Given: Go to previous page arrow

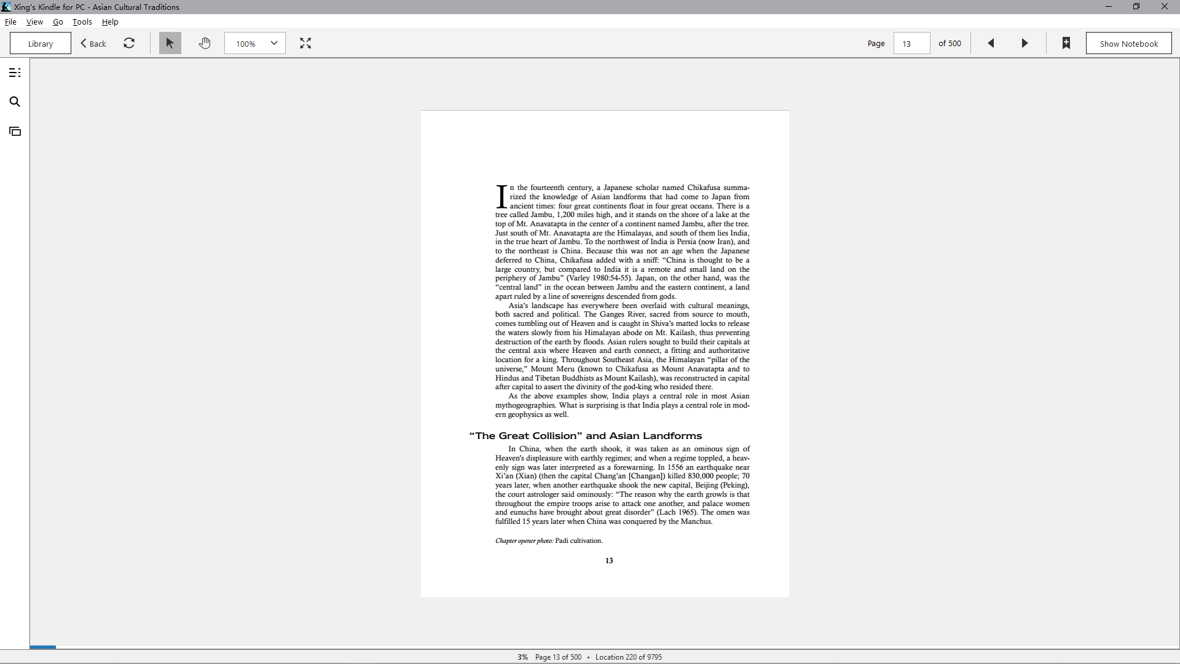Looking at the screenshot, I should click(x=991, y=43).
